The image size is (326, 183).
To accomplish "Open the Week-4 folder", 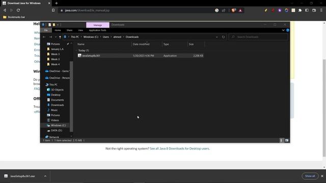I will coord(55,65).
